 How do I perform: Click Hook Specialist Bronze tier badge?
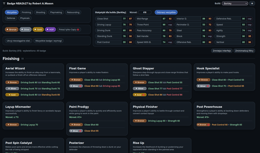coord(204,80)
